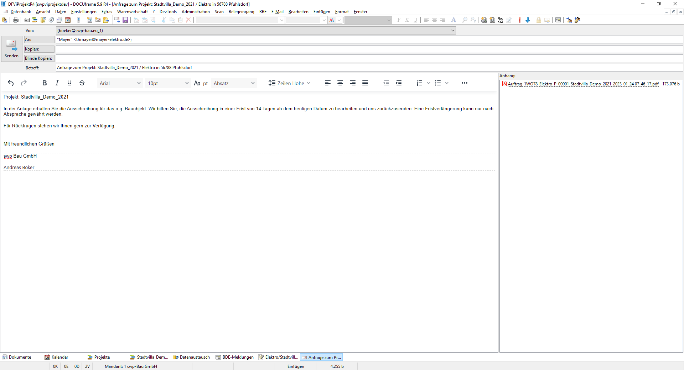Click the printer icon in the toolbar

[16, 20]
